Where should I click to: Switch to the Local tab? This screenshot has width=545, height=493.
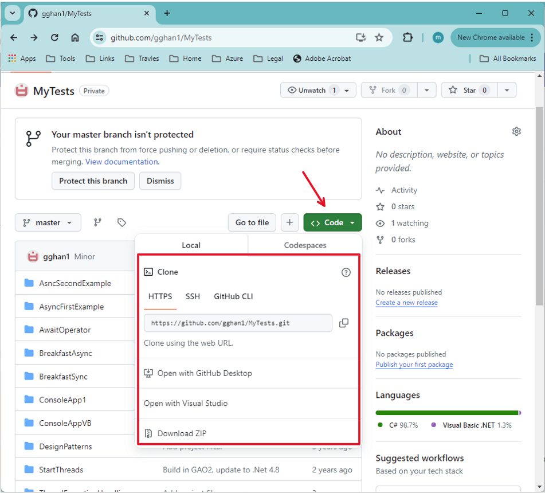coord(191,245)
